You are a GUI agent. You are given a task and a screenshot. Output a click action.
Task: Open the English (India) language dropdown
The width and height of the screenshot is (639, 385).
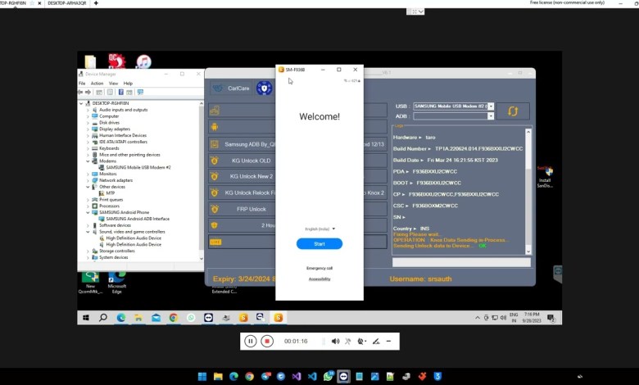319,229
